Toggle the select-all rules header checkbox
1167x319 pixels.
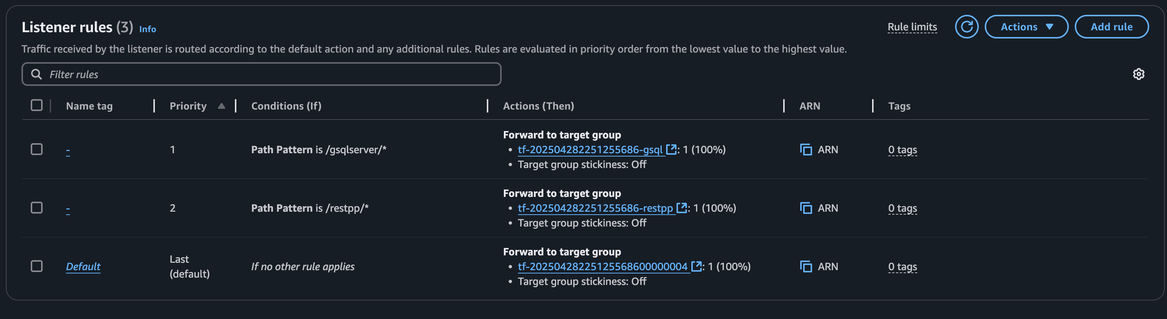tap(37, 105)
